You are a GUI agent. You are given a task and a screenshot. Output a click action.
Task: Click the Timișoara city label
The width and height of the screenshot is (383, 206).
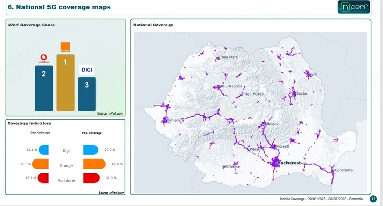[x=175, y=120]
